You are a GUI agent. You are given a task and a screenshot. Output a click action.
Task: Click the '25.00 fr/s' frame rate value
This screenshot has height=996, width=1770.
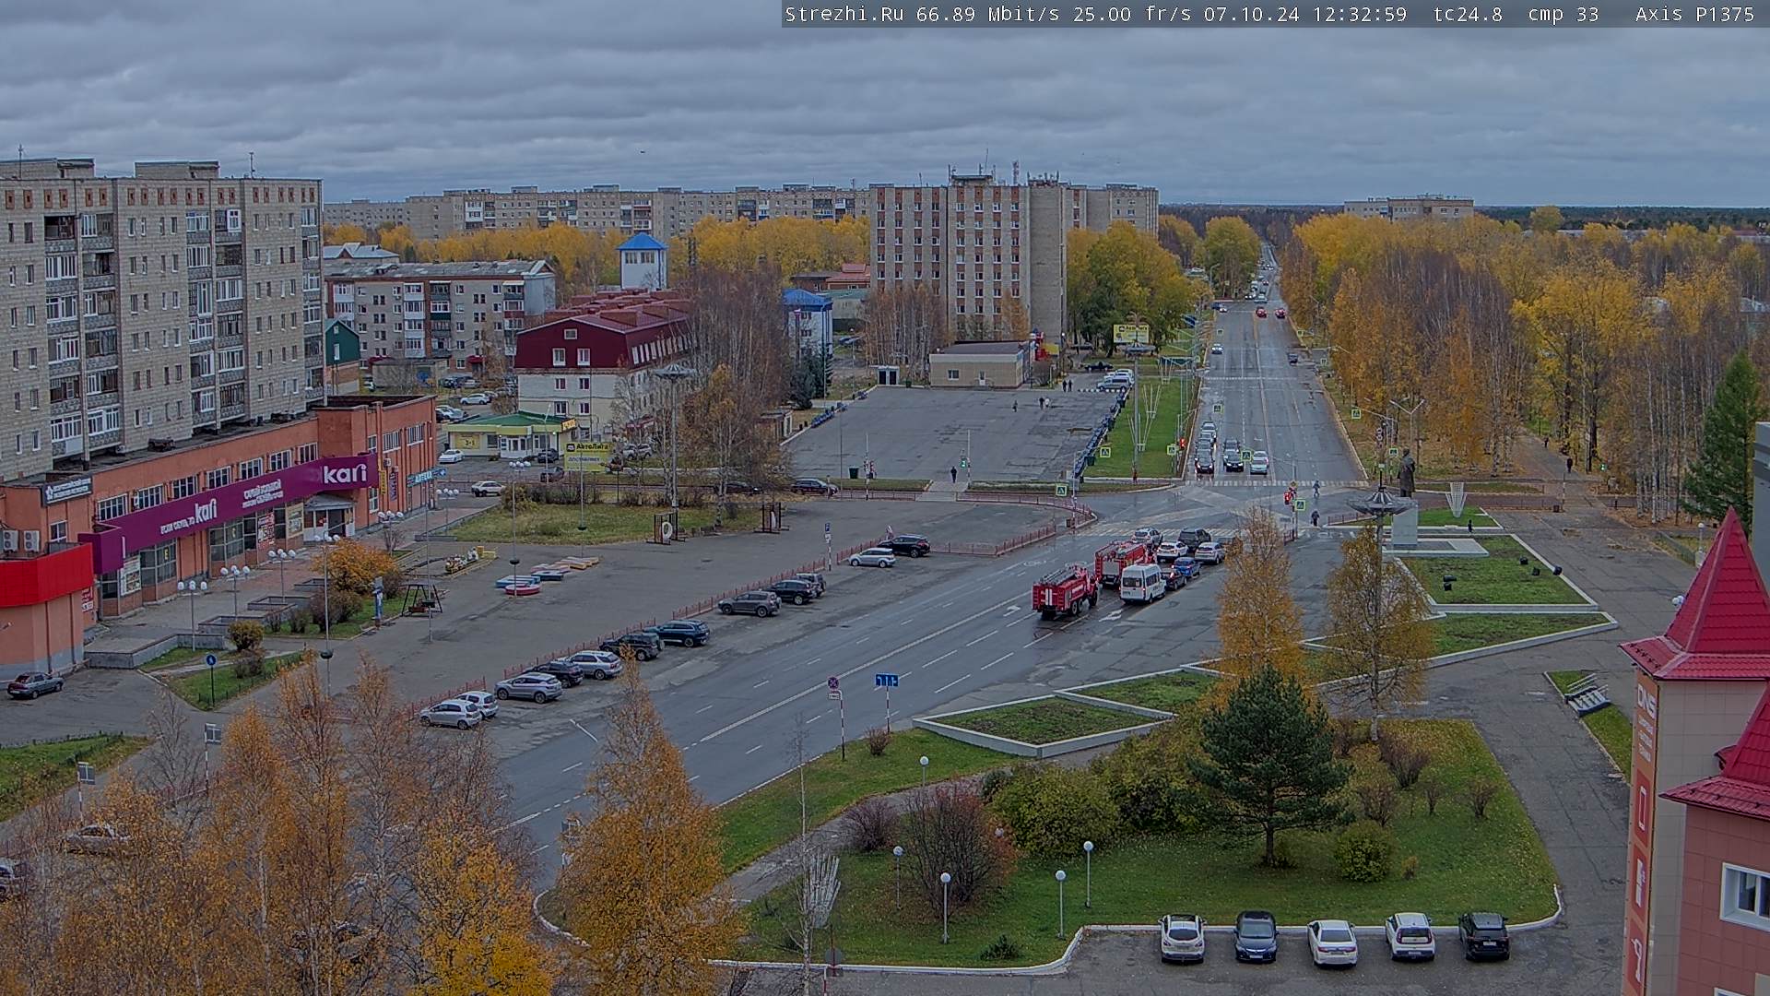(x=1132, y=14)
